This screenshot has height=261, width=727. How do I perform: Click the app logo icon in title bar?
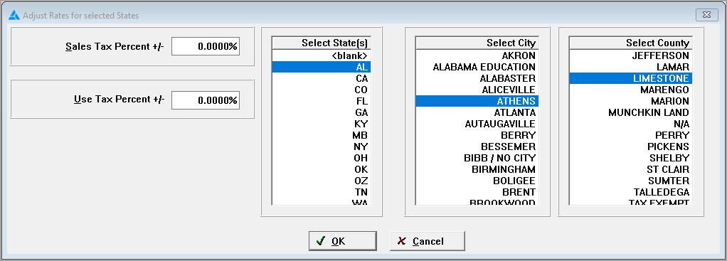pyautogui.click(x=14, y=16)
